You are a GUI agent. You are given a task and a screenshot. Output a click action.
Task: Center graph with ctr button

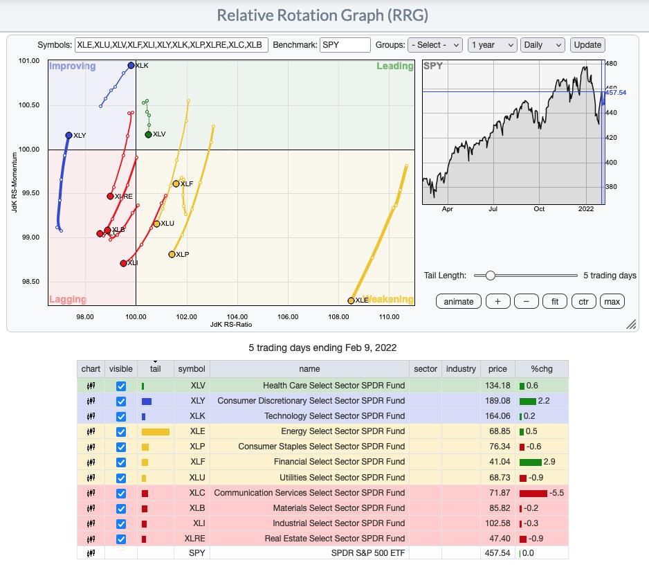pyautogui.click(x=583, y=302)
